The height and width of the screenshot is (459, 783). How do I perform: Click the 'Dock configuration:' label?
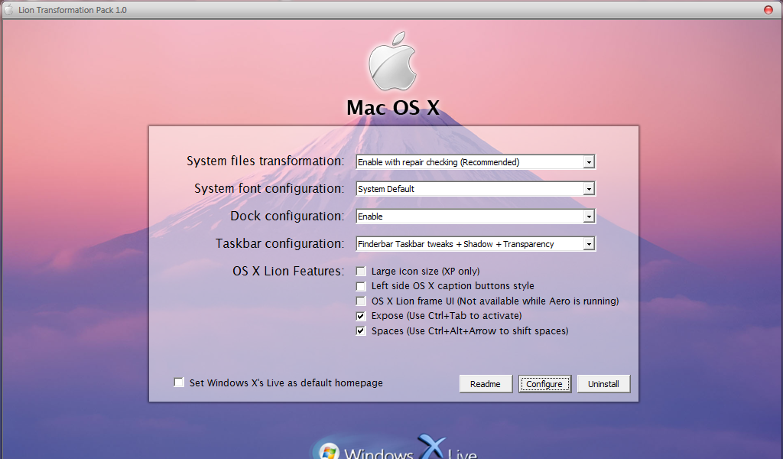click(x=288, y=216)
